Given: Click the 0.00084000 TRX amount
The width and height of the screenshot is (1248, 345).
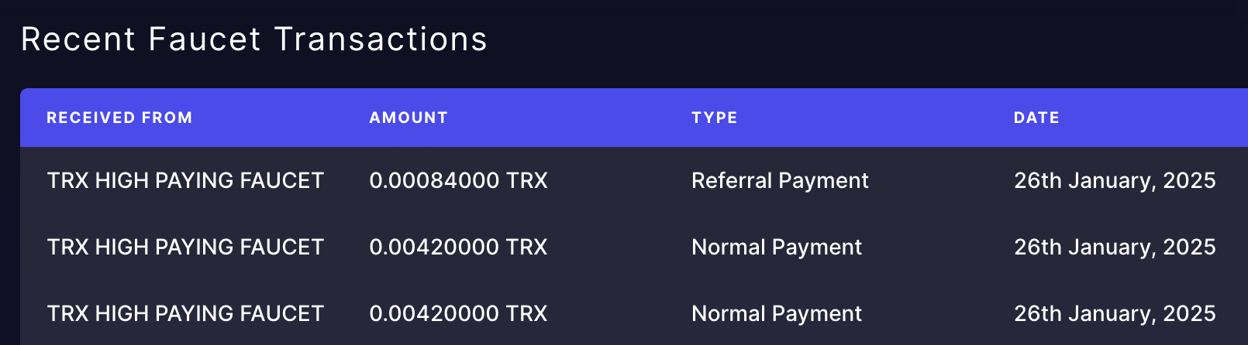Looking at the screenshot, I should click(x=458, y=180).
